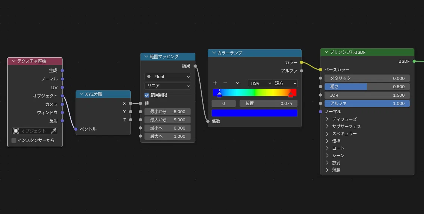Viewport: 424px width, 214px height.
Task: Click the ノーマル input socket on Principled BSDF
Action: tap(321, 112)
